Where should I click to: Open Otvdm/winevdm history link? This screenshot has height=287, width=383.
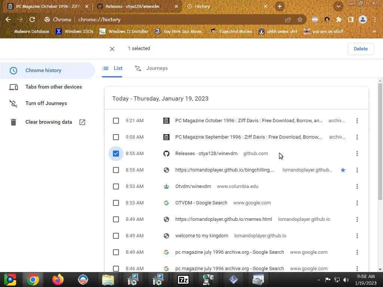pyautogui.click(x=193, y=186)
